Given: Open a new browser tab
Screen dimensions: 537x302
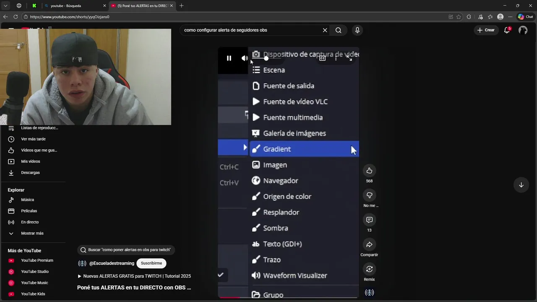Looking at the screenshot, I should (x=181, y=6).
